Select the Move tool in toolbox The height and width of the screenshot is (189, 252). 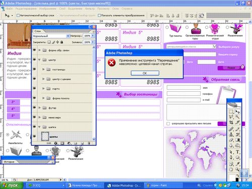pos(237,111)
